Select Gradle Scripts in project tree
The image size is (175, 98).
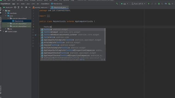click(x=17, y=32)
